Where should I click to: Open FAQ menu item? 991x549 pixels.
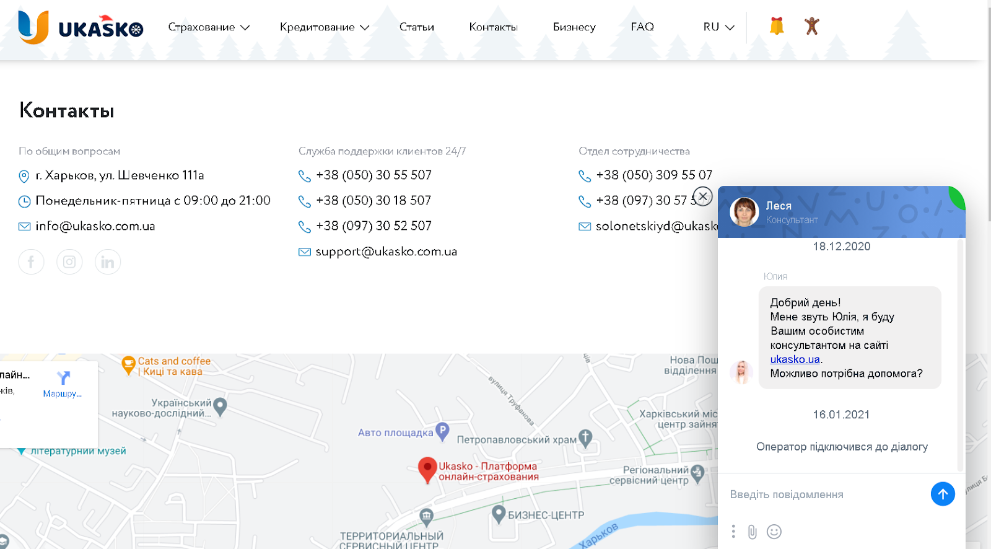tap(642, 27)
